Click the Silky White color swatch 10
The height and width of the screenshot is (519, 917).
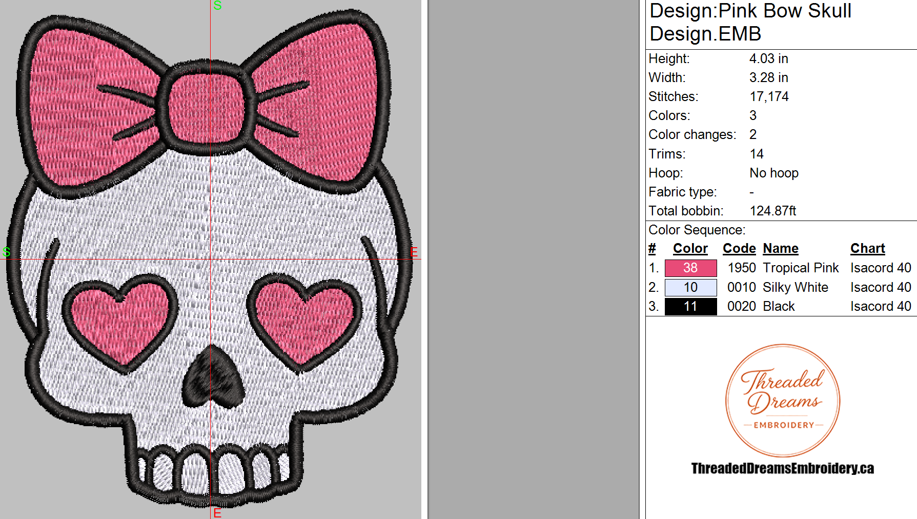click(x=690, y=287)
